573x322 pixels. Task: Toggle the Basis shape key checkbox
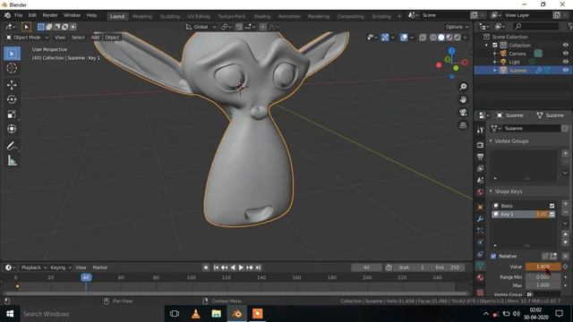tap(552, 206)
